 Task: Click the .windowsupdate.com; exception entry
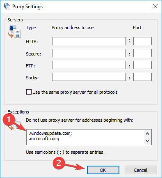(50, 133)
